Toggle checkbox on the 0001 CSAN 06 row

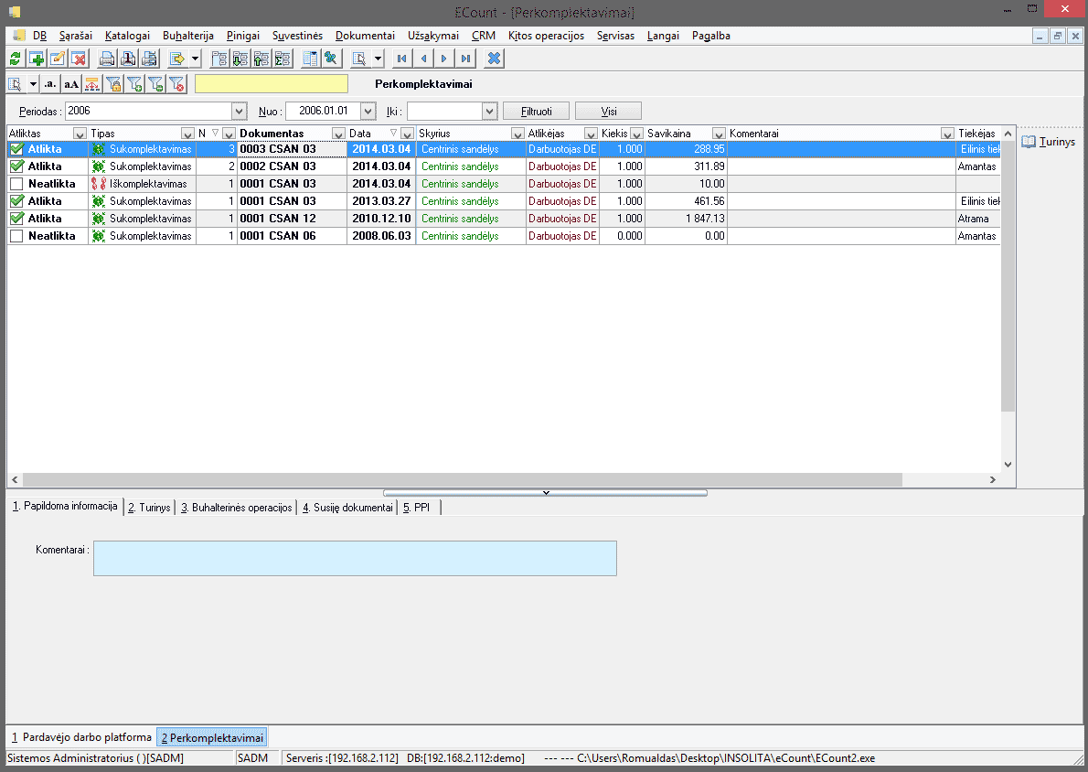16,236
